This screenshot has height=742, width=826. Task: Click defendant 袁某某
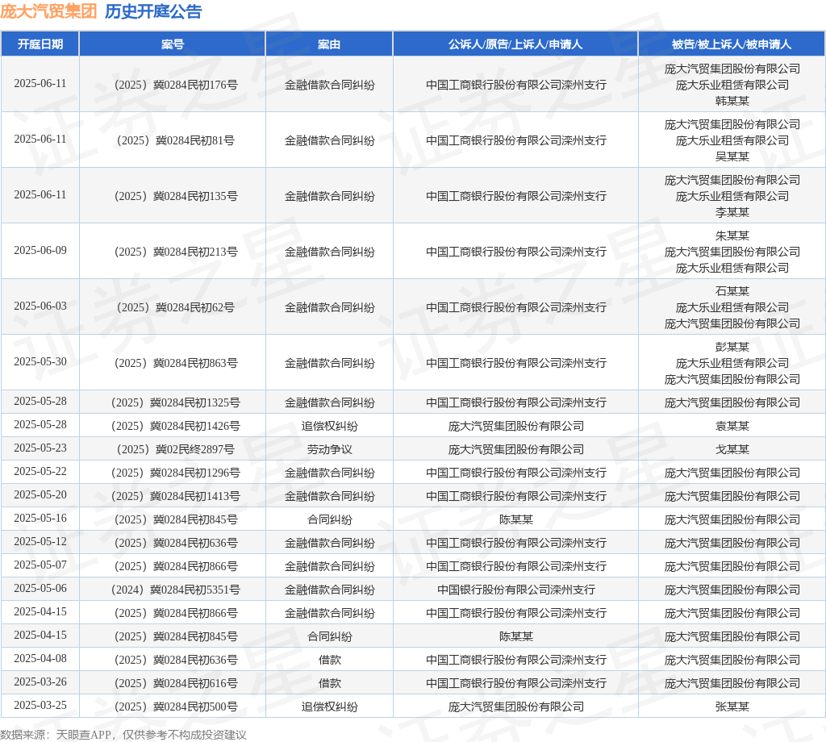click(732, 426)
